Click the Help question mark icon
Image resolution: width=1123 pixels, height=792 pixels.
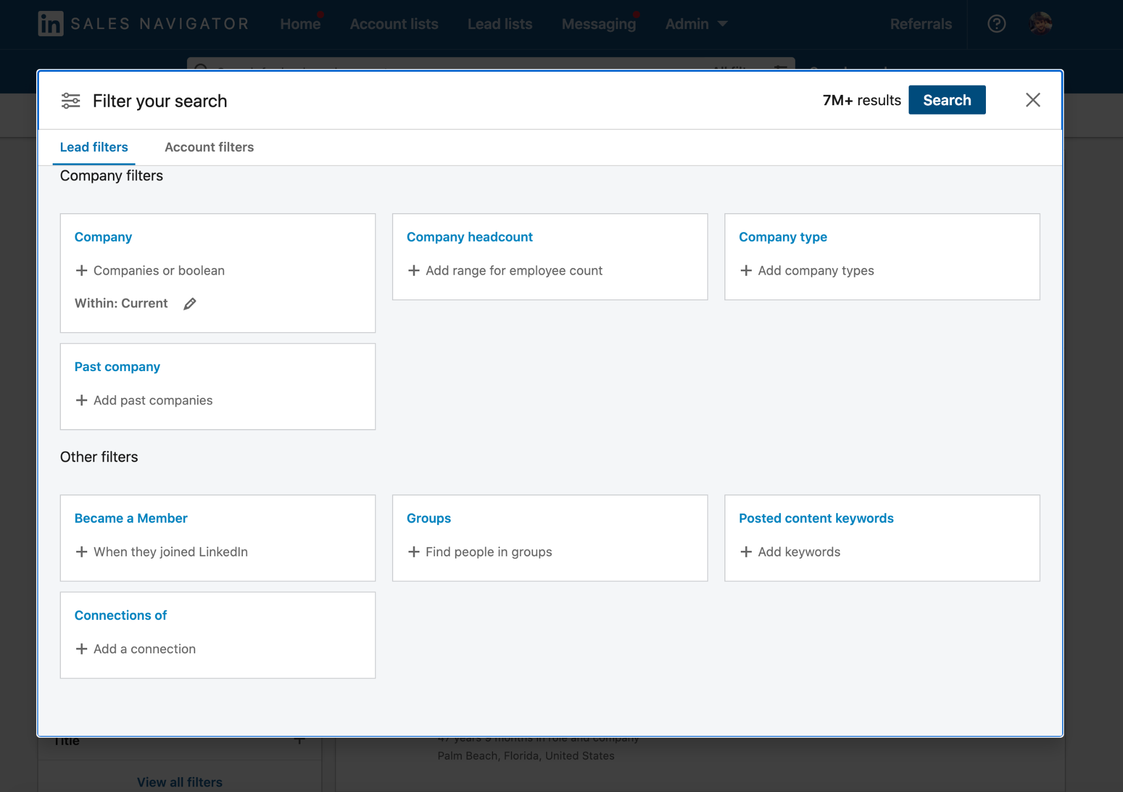click(x=996, y=23)
